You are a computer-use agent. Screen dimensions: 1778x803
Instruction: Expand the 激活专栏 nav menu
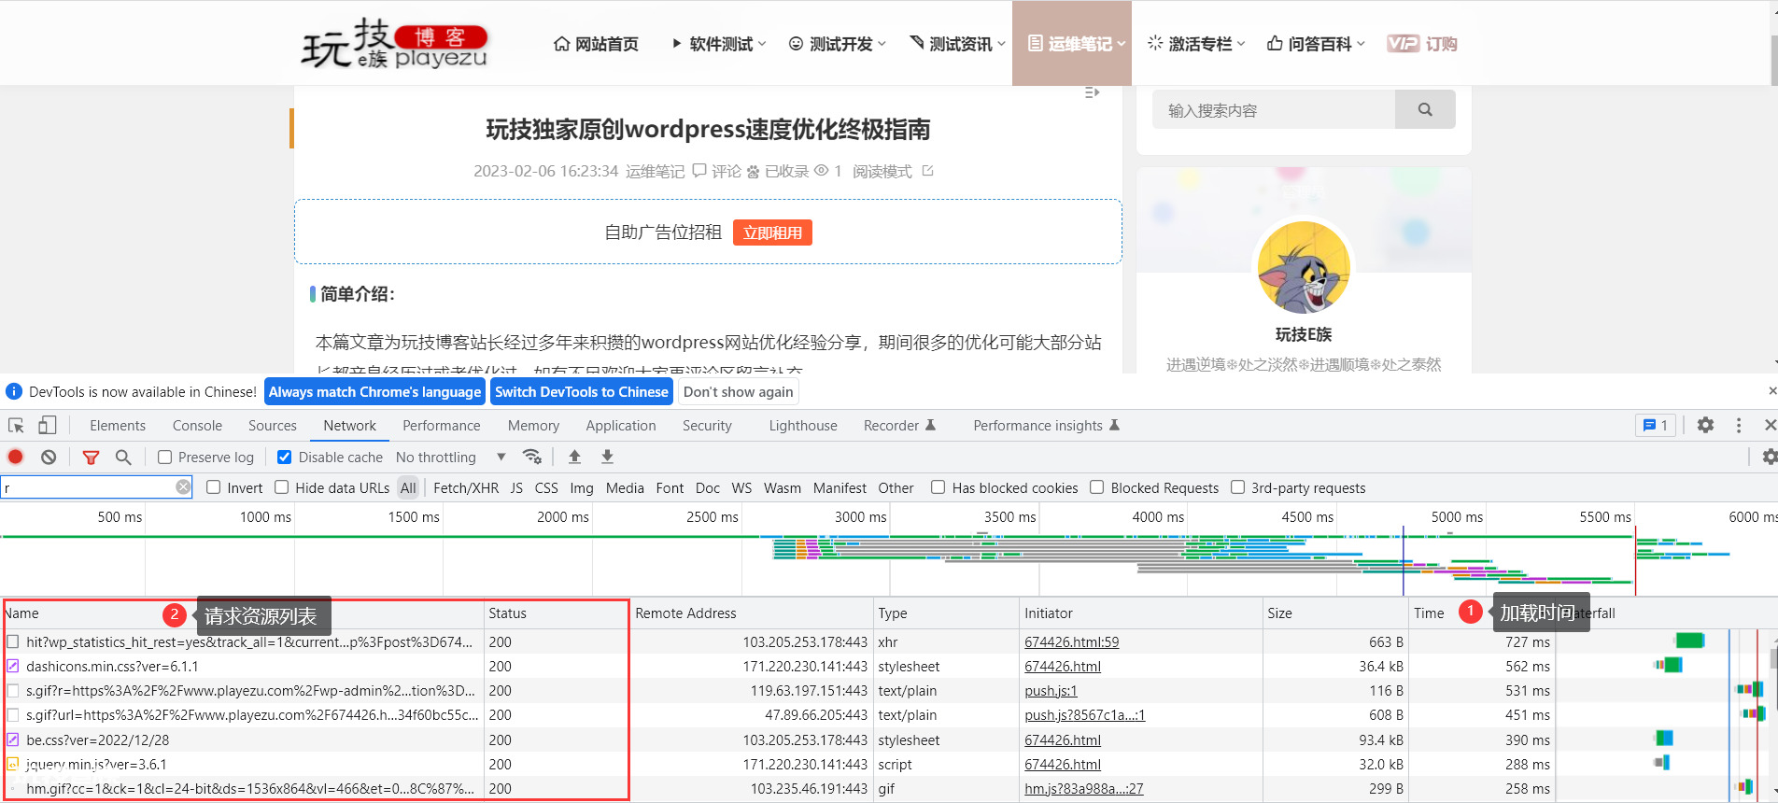click(1196, 44)
